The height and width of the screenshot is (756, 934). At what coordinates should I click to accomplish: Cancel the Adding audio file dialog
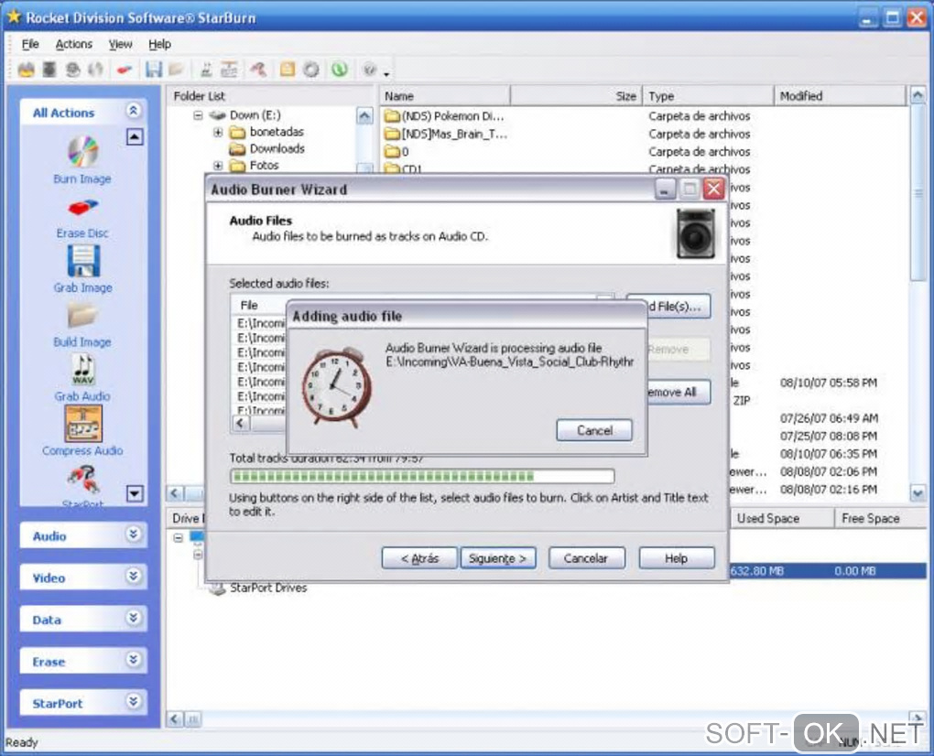[594, 430]
